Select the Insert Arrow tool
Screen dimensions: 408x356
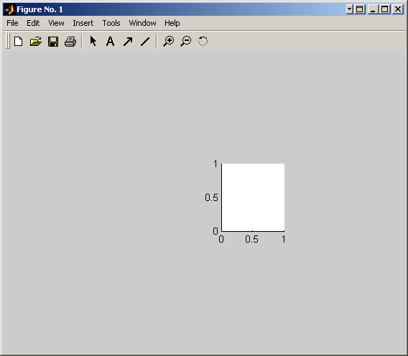coord(128,42)
